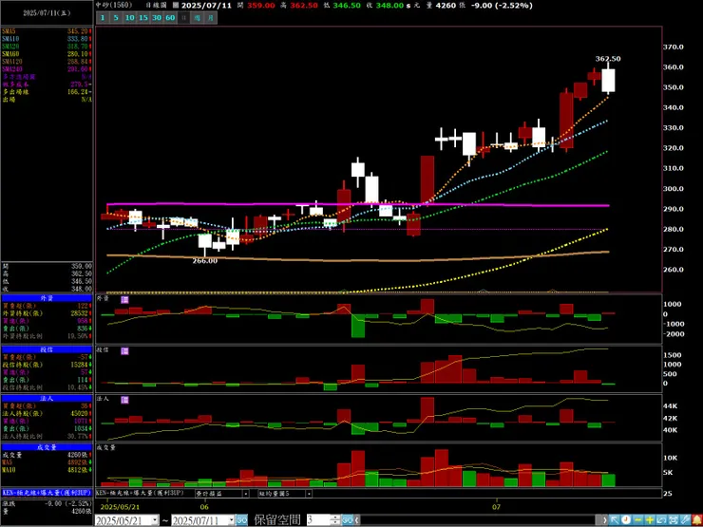This screenshot has width=703, height=527.
Task: Click the MA5 4892 volume row
Action: pos(47,462)
